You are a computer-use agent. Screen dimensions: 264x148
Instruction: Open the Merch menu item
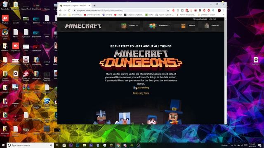tap(188, 25)
